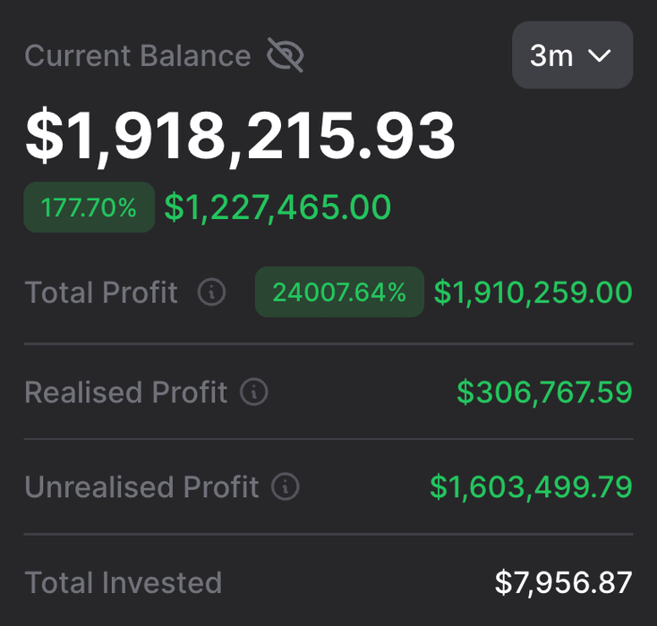
Task: Click the 177.70% change badge
Action: (x=89, y=207)
